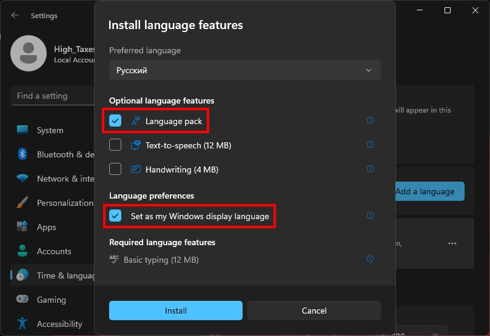The height and width of the screenshot is (336, 490).
Task: Open the Preferred language dropdown
Action: [245, 70]
